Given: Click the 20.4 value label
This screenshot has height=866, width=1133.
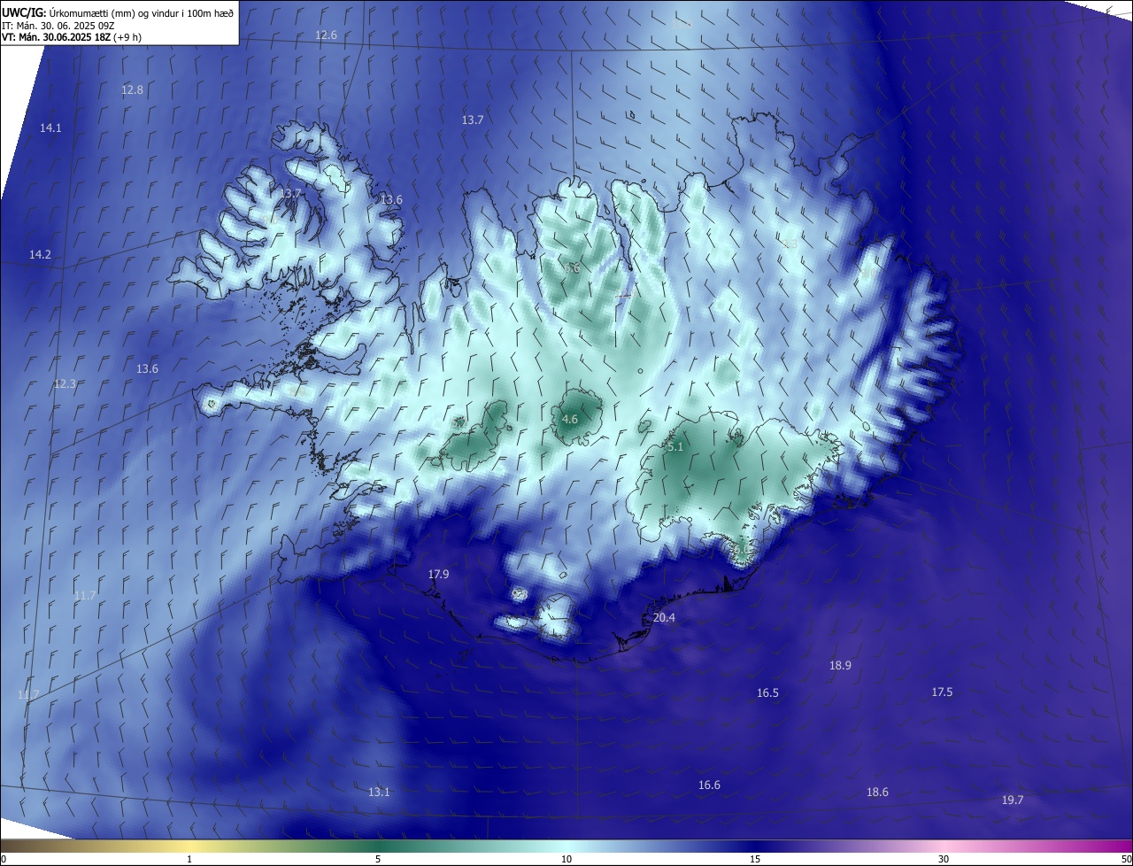Looking at the screenshot, I should [x=664, y=618].
